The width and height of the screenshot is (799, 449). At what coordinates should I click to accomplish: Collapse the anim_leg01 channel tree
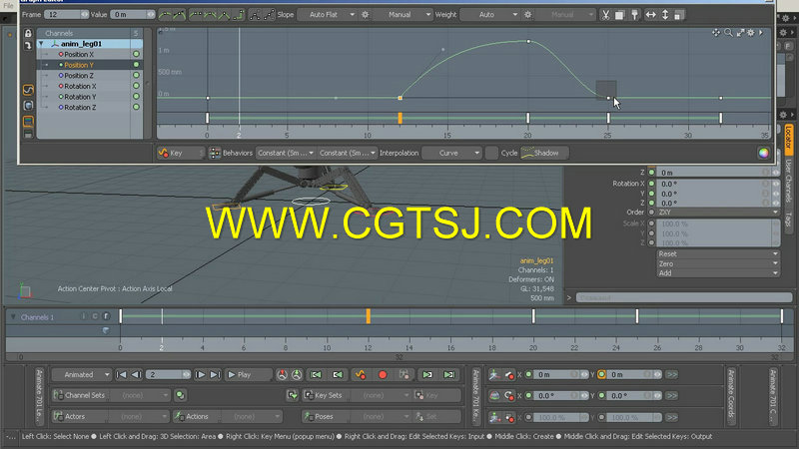(41, 44)
